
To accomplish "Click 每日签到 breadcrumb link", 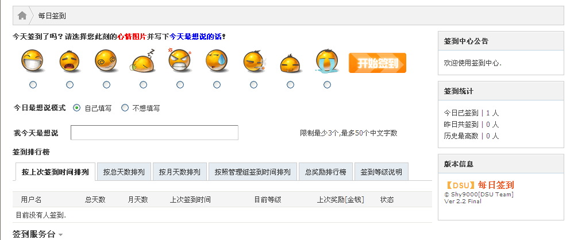I will click(x=52, y=16).
